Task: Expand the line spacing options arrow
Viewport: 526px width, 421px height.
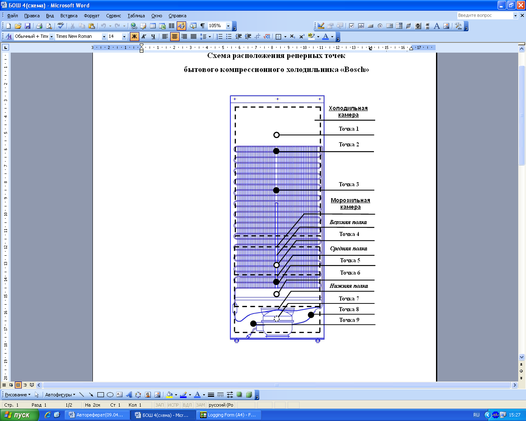Action: pyautogui.click(x=210, y=37)
